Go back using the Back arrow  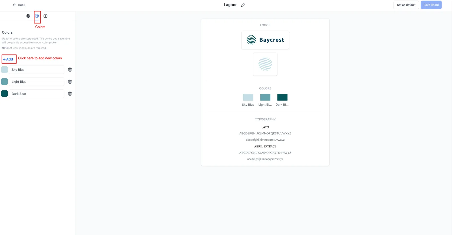coord(19,5)
